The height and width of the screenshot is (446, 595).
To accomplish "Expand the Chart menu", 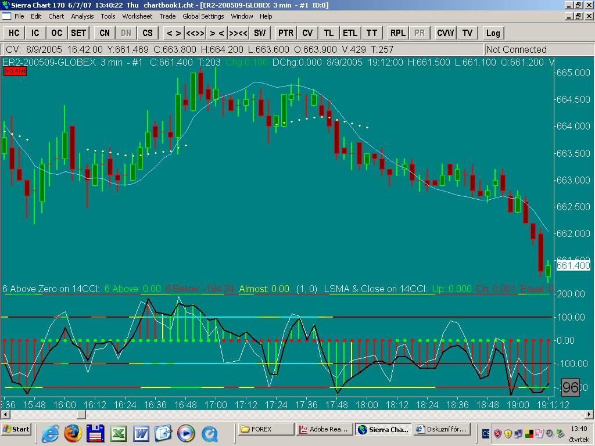I will [56, 16].
